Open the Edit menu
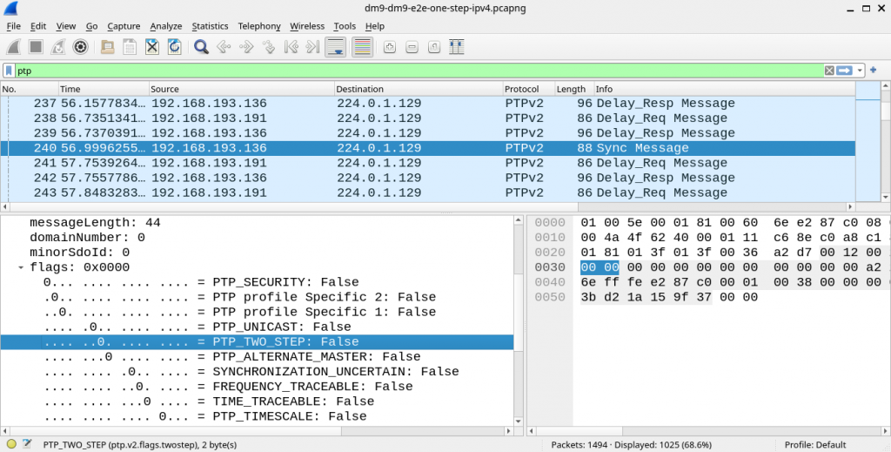891x452 pixels. [x=38, y=26]
